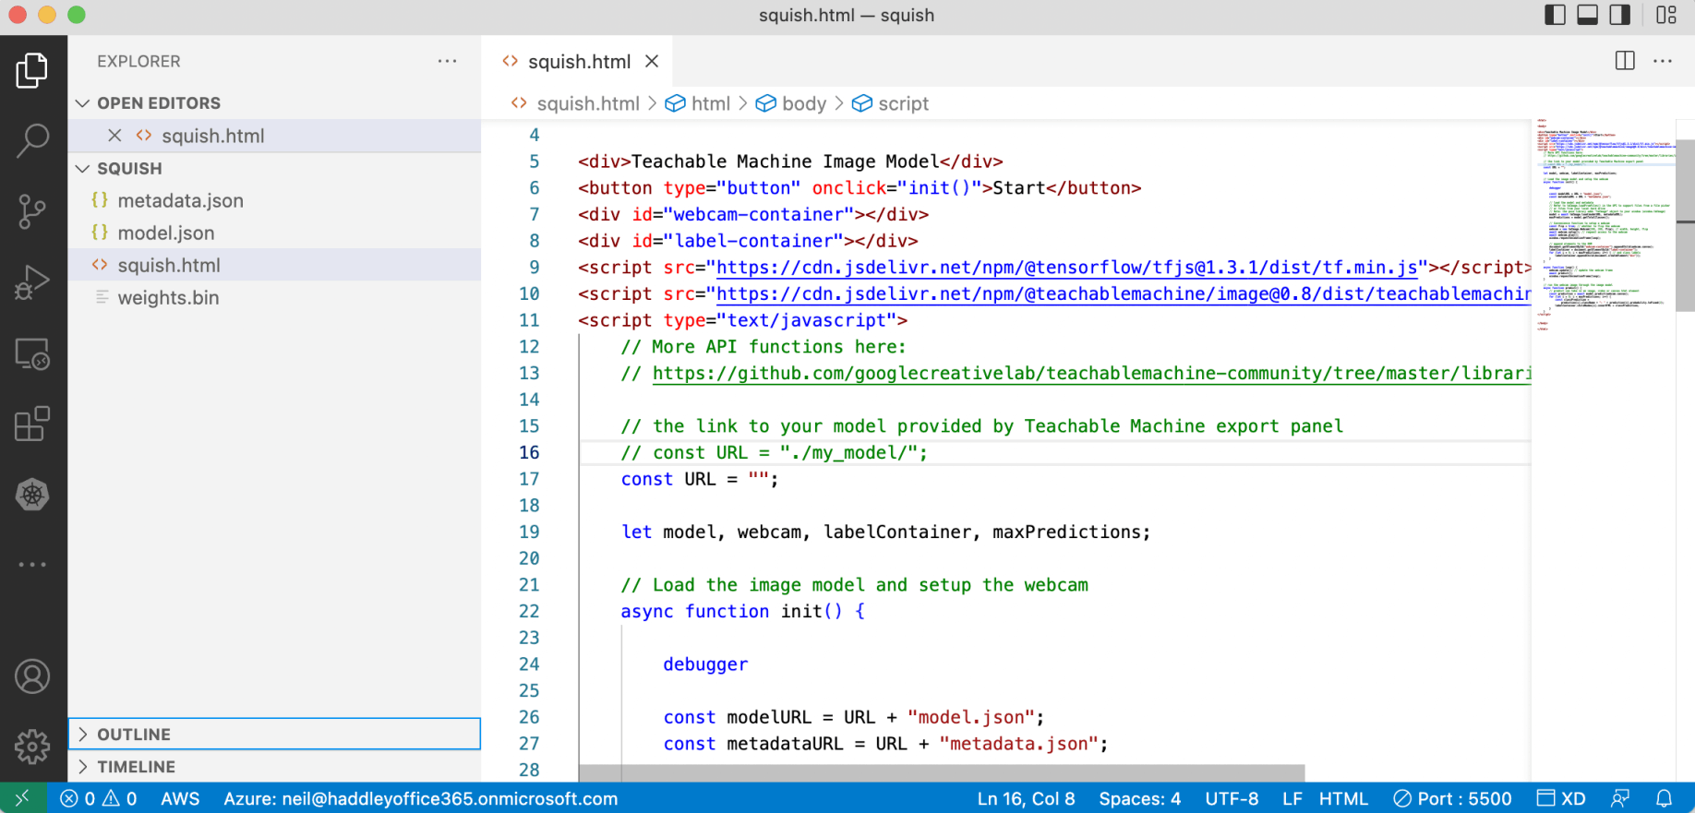Expand the OUTLINE section

click(x=134, y=735)
